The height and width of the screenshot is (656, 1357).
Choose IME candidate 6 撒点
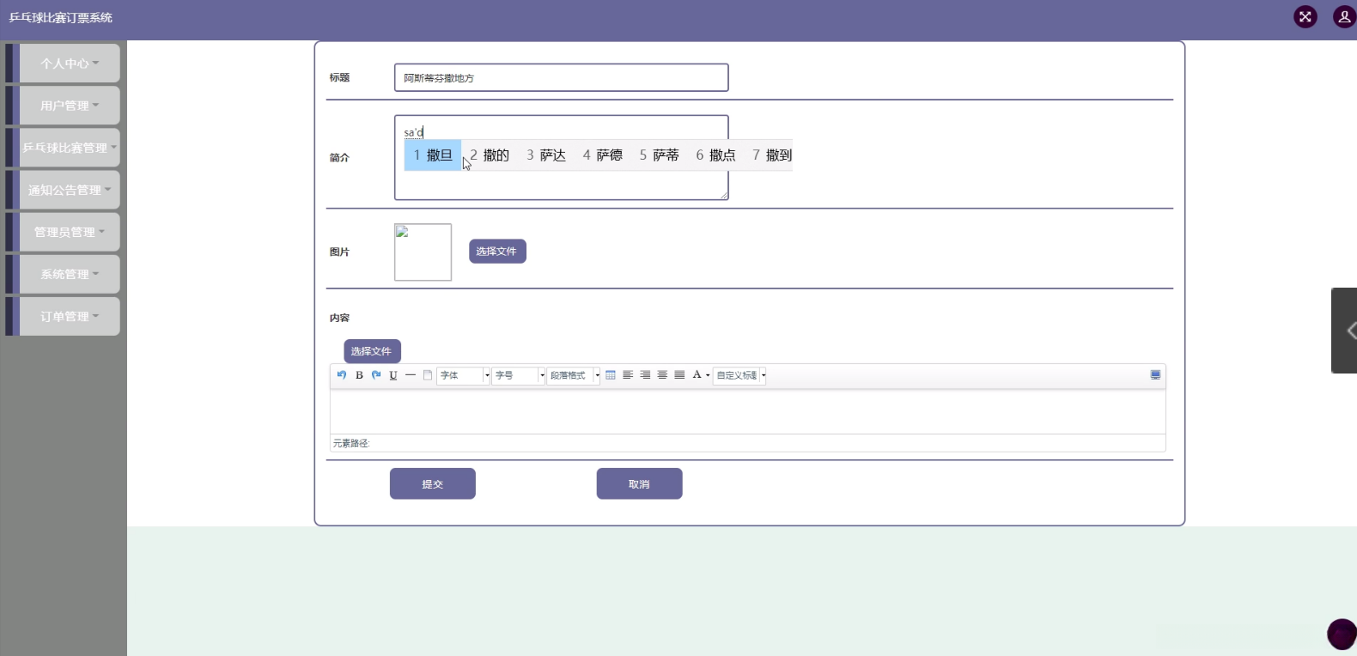coord(716,155)
